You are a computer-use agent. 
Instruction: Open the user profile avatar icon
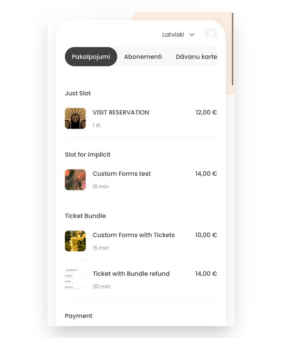point(211,34)
